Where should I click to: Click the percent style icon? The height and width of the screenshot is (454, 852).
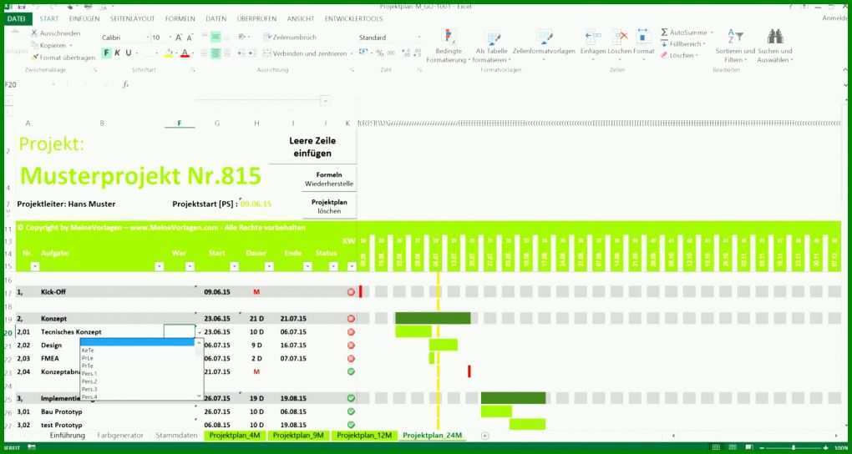point(380,53)
